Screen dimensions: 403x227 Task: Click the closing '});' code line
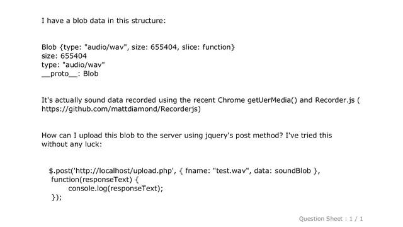57,197
